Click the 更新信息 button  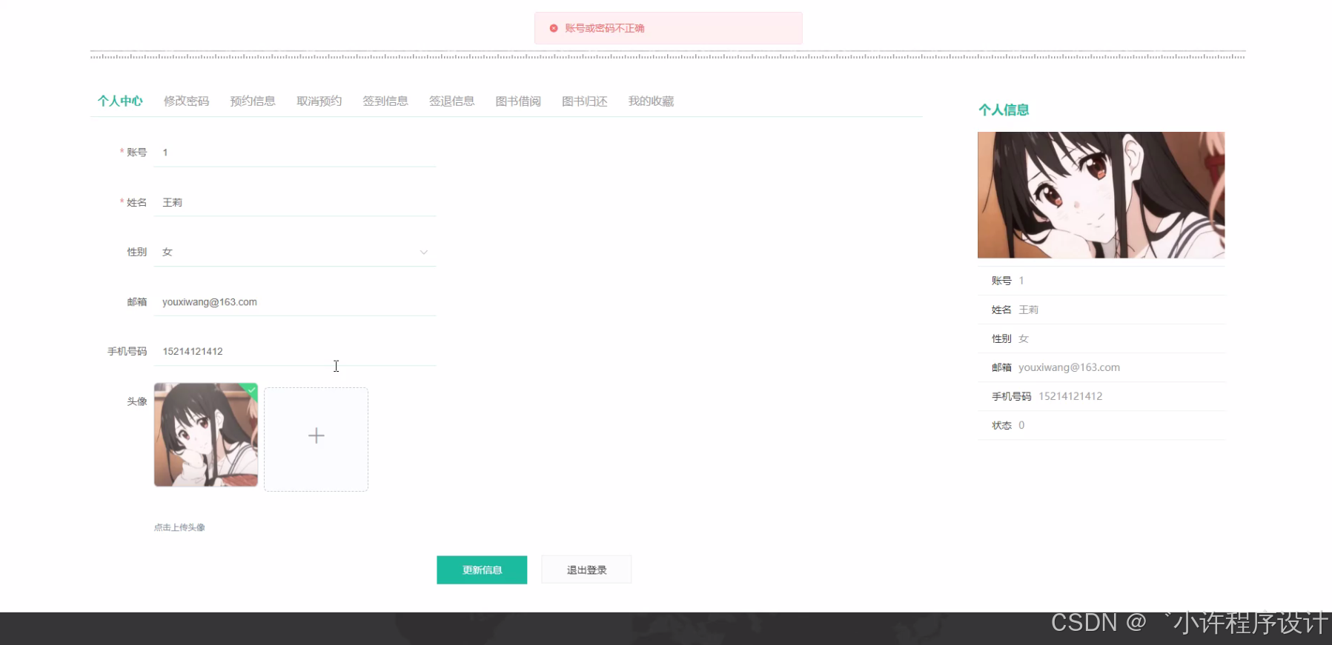tap(482, 569)
